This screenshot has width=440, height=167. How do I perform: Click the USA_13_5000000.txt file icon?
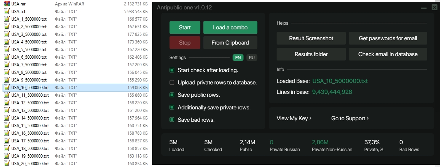coord(7,110)
